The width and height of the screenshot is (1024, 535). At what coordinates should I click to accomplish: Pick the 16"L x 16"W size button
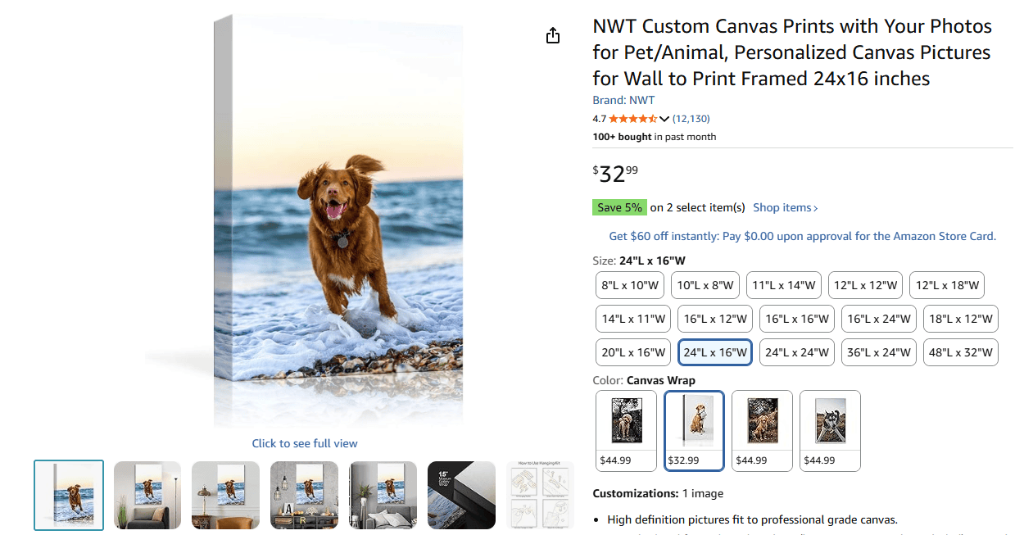[x=796, y=319]
